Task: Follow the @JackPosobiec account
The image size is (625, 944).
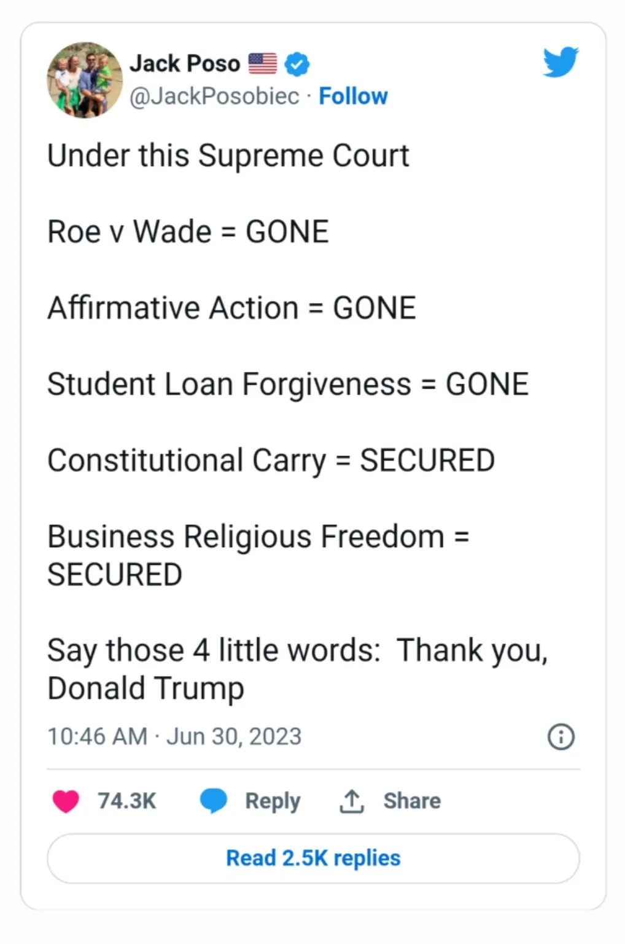Action: (353, 96)
